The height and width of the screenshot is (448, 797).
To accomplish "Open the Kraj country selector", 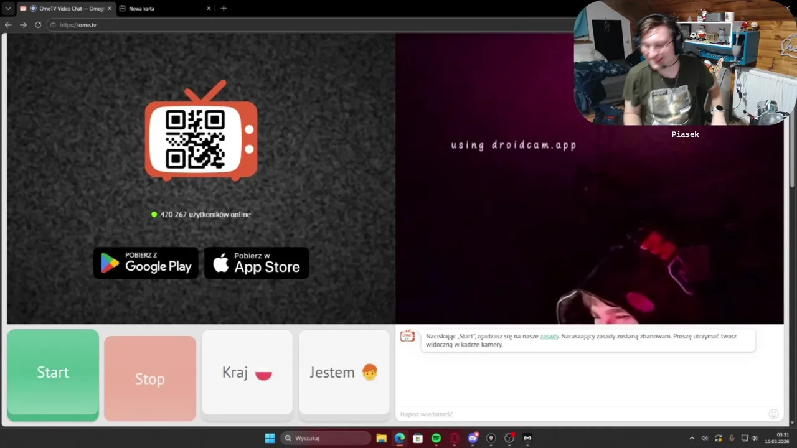I will [x=247, y=373].
